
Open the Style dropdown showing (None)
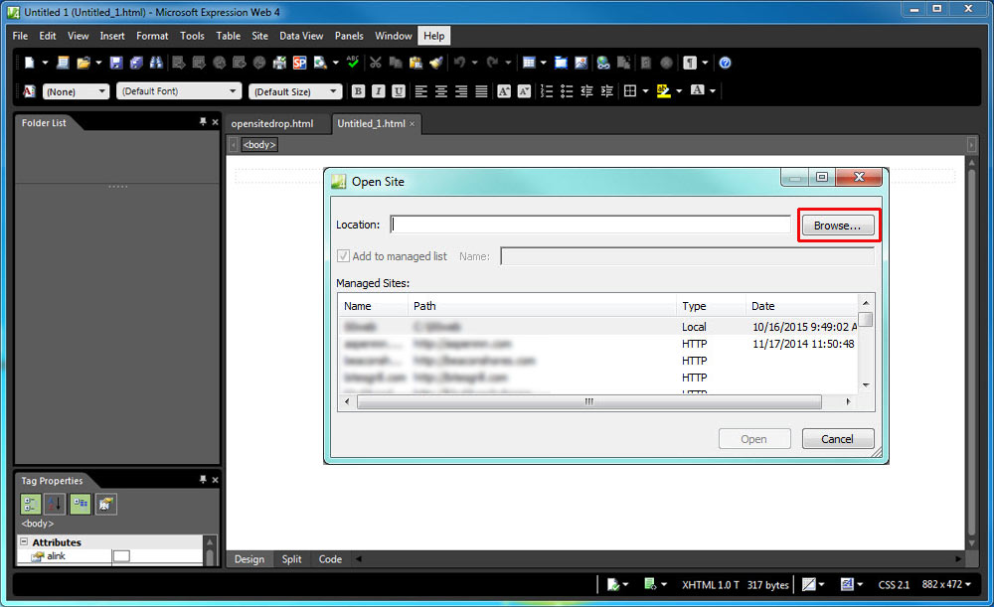click(77, 91)
